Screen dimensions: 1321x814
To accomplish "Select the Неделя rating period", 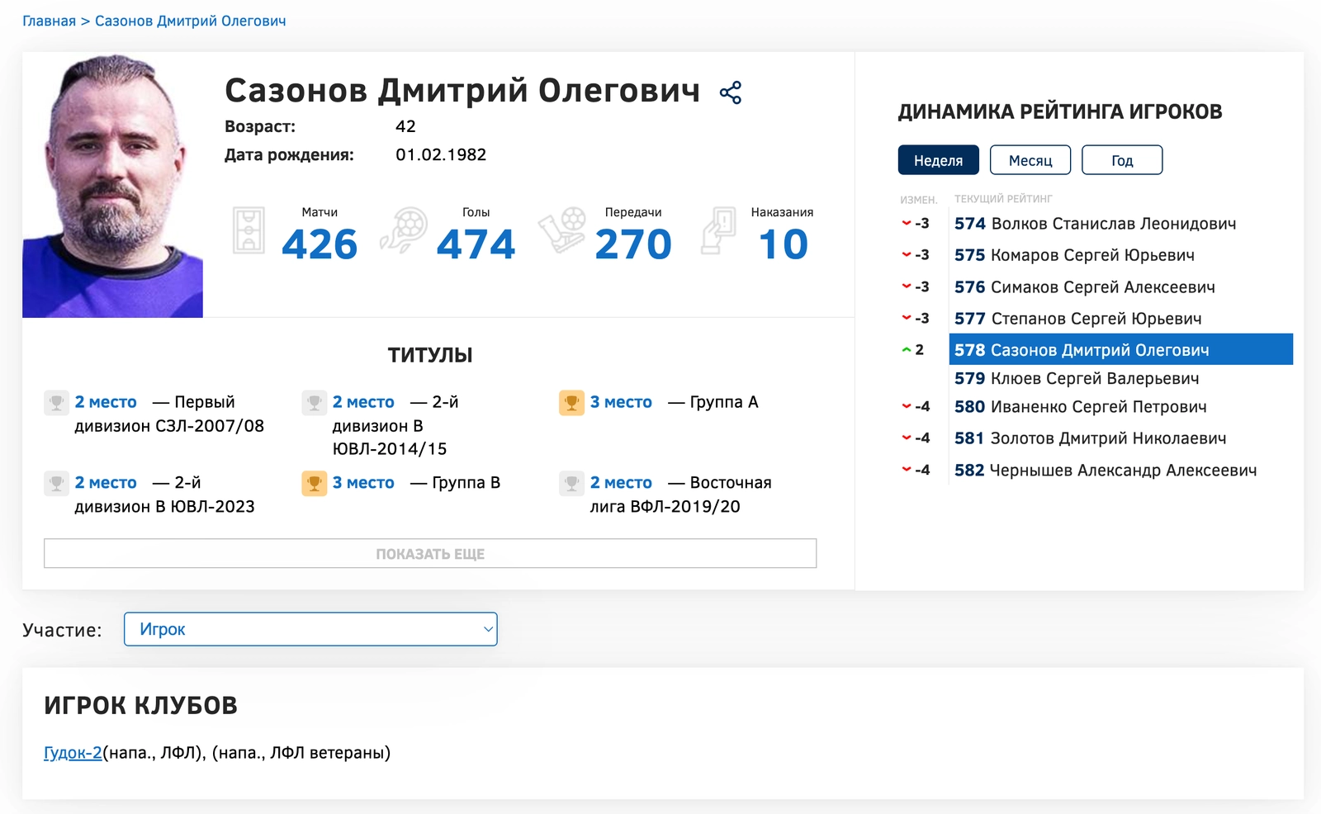I will click(x=938, y=159).
